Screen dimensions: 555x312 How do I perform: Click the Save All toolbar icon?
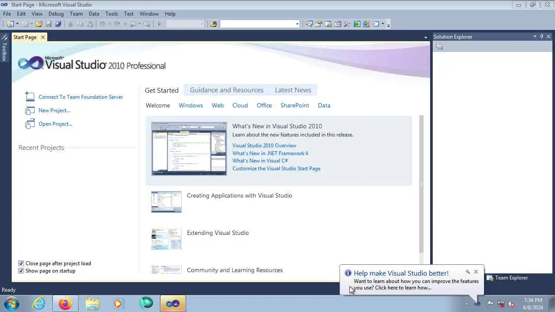58,24
